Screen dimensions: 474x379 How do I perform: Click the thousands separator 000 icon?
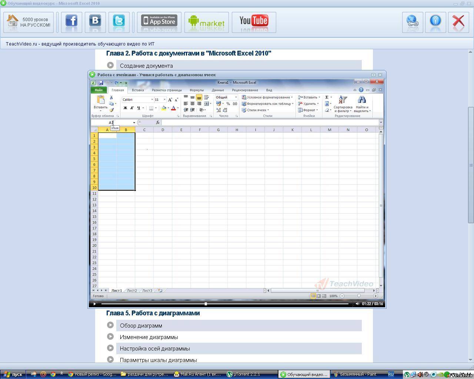tap(235, 104)
